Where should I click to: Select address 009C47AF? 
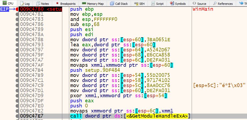click(x=32, y=65)
